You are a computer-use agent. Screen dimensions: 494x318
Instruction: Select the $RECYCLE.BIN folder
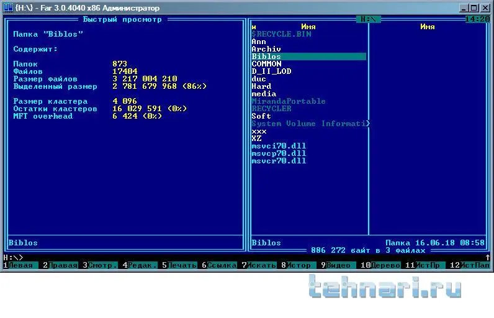(x=281, y=34)
